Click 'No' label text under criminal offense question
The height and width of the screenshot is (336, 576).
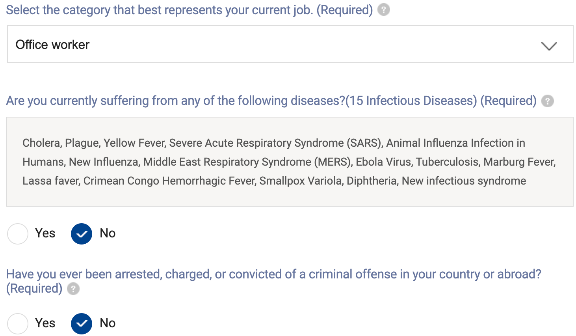108,323
